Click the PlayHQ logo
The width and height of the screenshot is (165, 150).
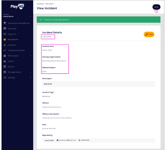point(17,6)
